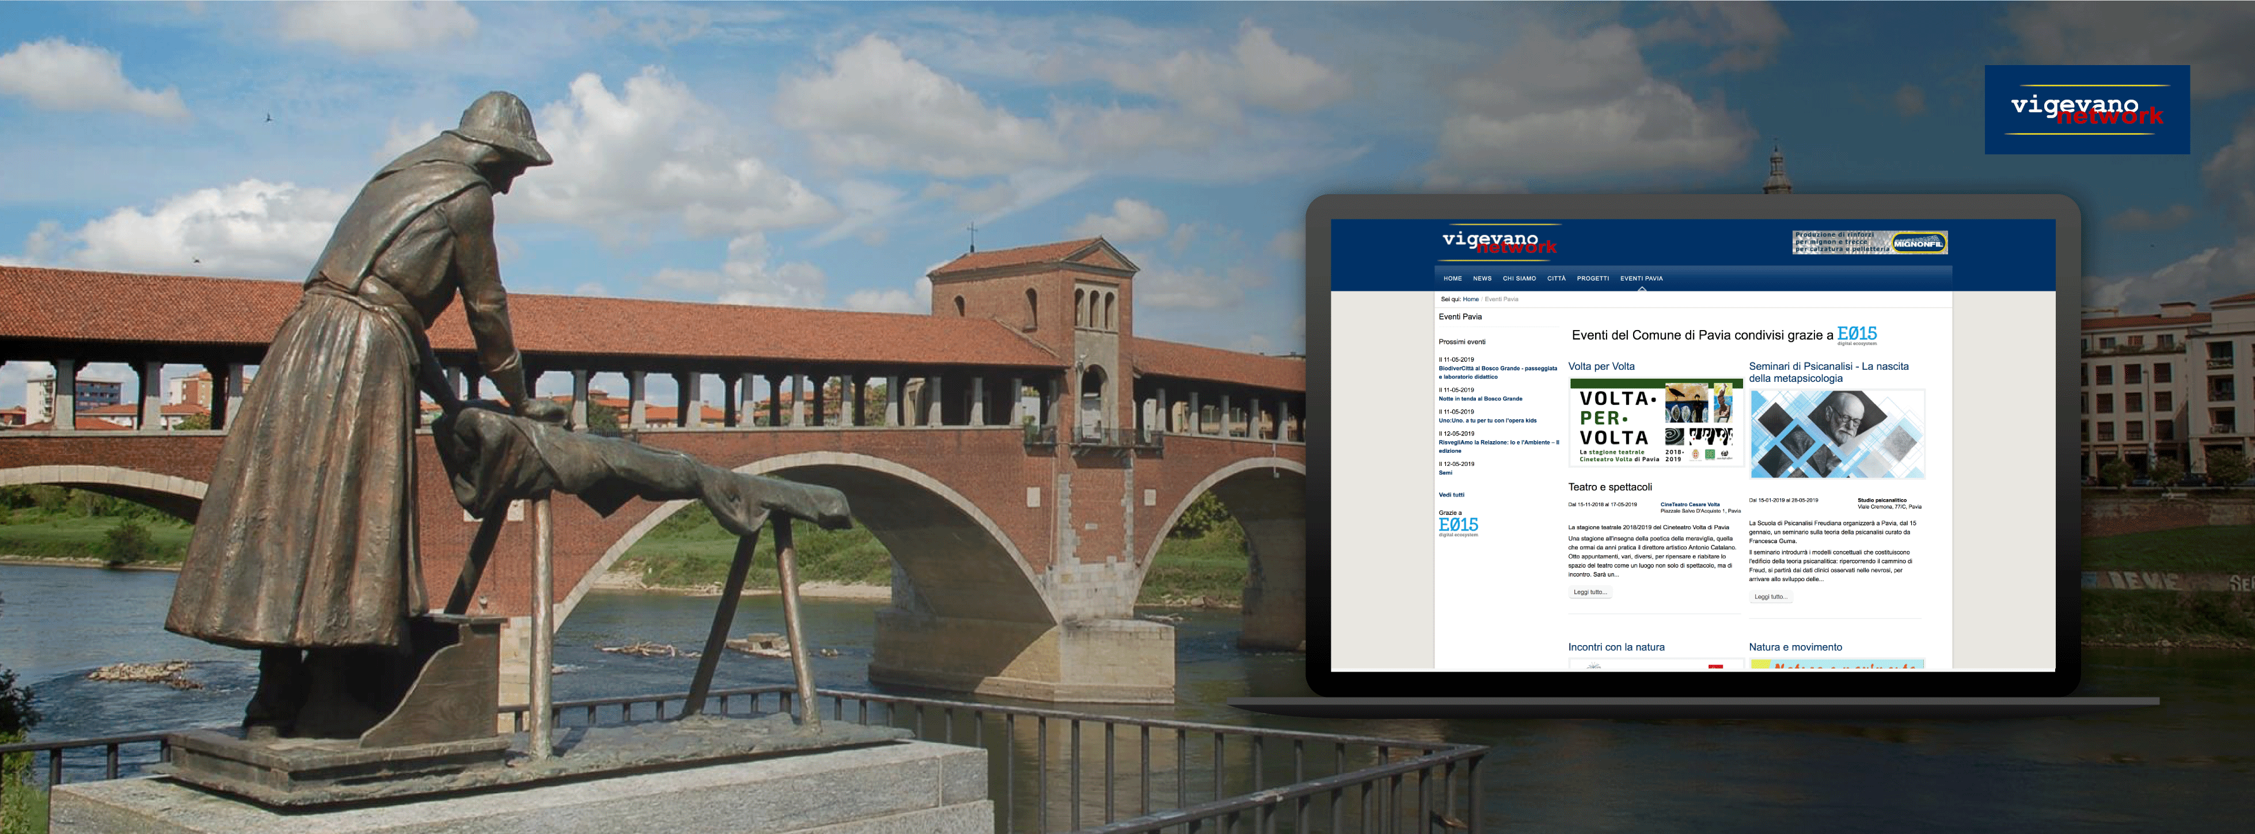2255x834 pixels.
Task: Go to the HOME menu item
Action: point(1452,278)
